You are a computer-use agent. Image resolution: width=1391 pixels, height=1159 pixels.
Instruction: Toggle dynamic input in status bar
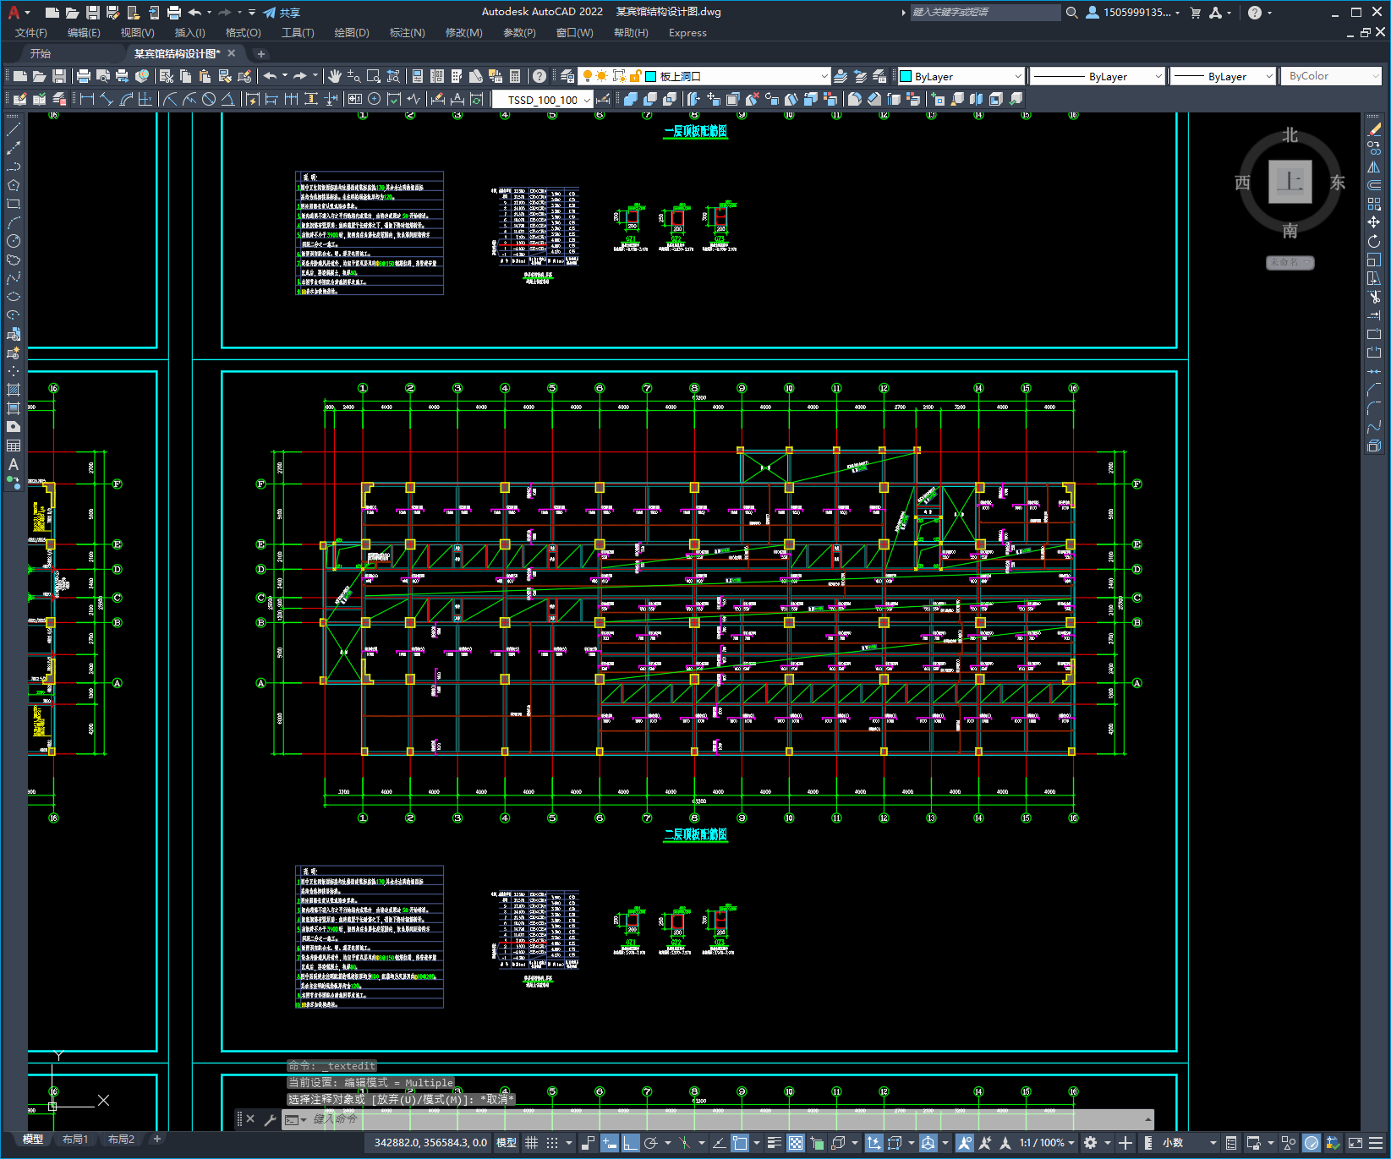[610, 1143]
